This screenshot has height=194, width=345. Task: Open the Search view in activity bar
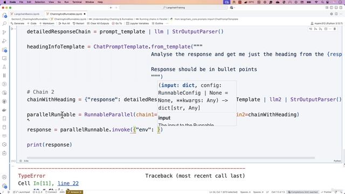(4, 24)
